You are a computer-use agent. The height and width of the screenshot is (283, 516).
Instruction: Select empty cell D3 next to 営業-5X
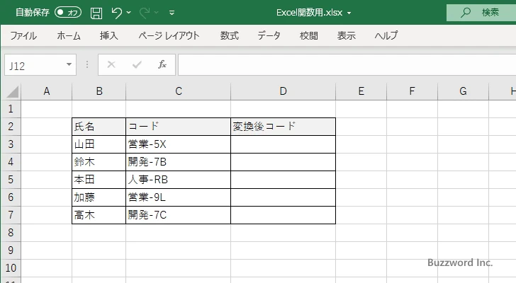[283, 144]
